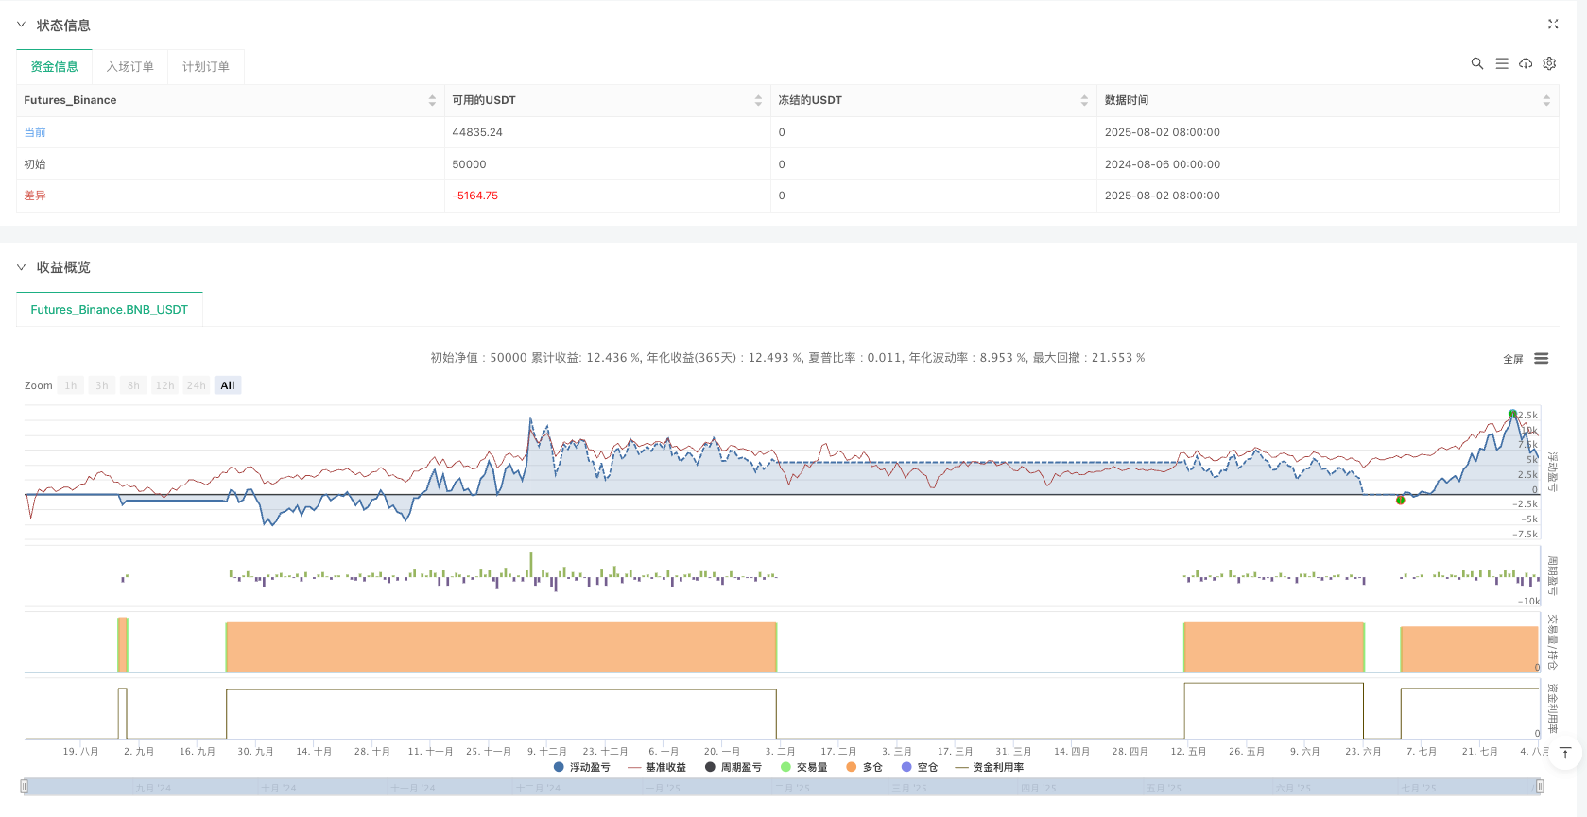Toggle the 基准收益 legend series
This screenshot has height=817, width=1587.
tap(657, 767)
